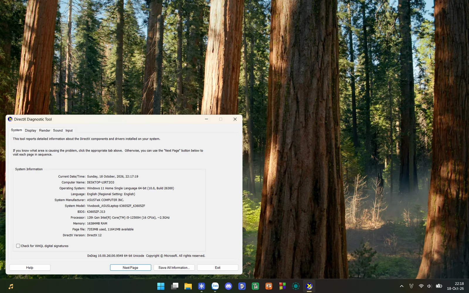
Task: Open the volume control in tray
Action: pos(429,286)
